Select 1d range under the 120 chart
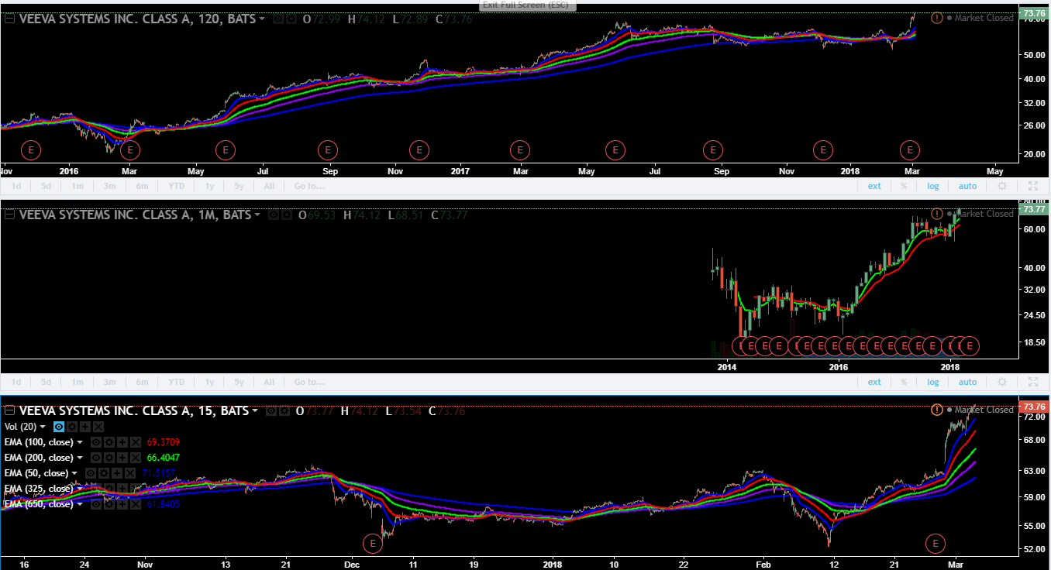This screenshot has width=1051, height=570. click(x=16, y=186)
